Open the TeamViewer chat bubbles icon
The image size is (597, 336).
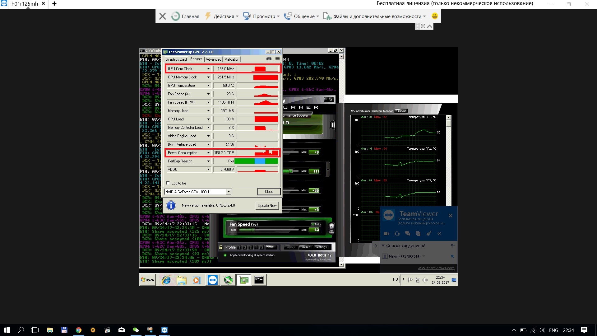tap(407, 234)
